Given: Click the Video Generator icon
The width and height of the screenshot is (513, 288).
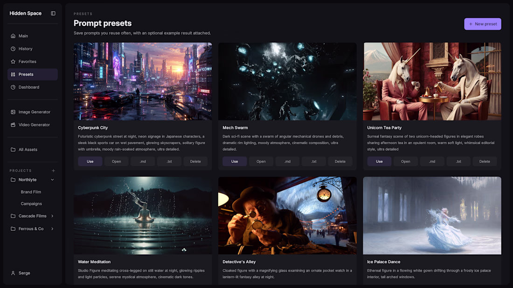Looking at the screenshot, I should 13,125.
